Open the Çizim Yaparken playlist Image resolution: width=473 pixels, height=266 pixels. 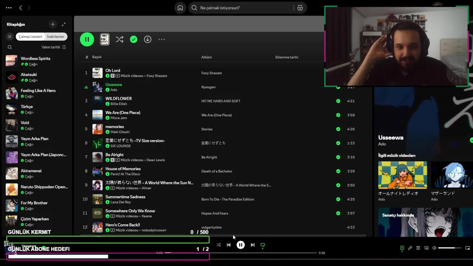(x=37, y=221)
